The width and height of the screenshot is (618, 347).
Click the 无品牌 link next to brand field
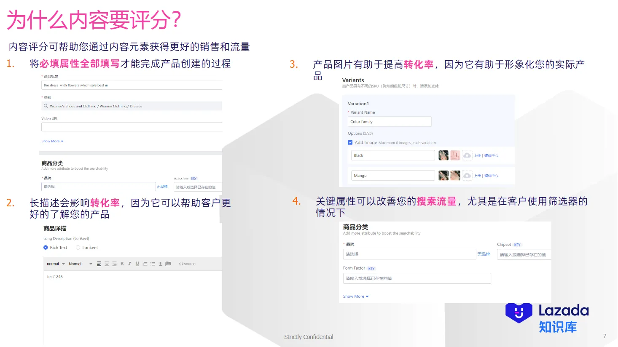484,254
